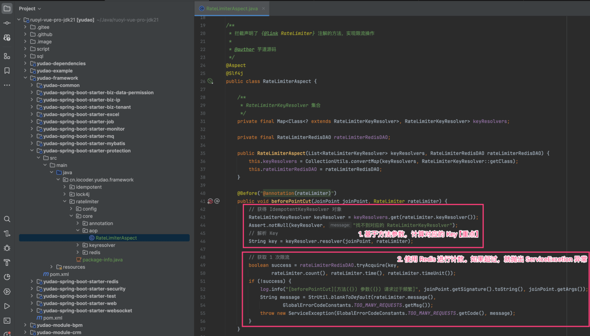Open the Commit tool window icon

pyautogui.click(x=7, y=23)
